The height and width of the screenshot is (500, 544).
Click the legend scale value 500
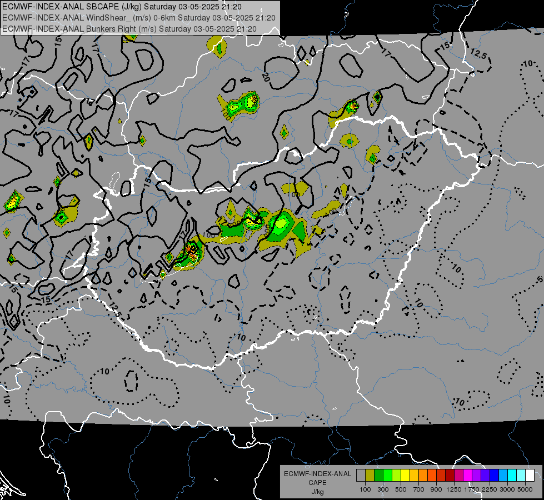[401, 489]
